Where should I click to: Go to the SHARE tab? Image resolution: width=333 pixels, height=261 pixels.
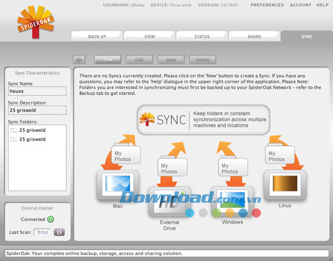click(x=254, y=36)
